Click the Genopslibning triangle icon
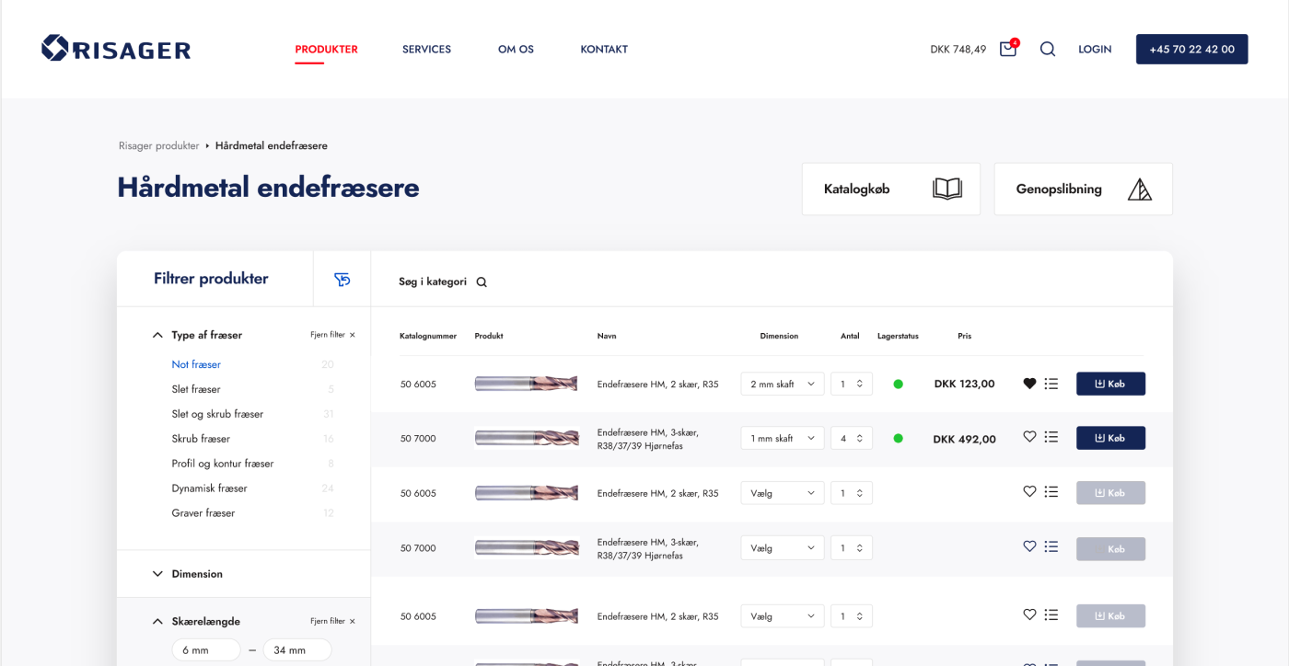 pos(1140,189)
